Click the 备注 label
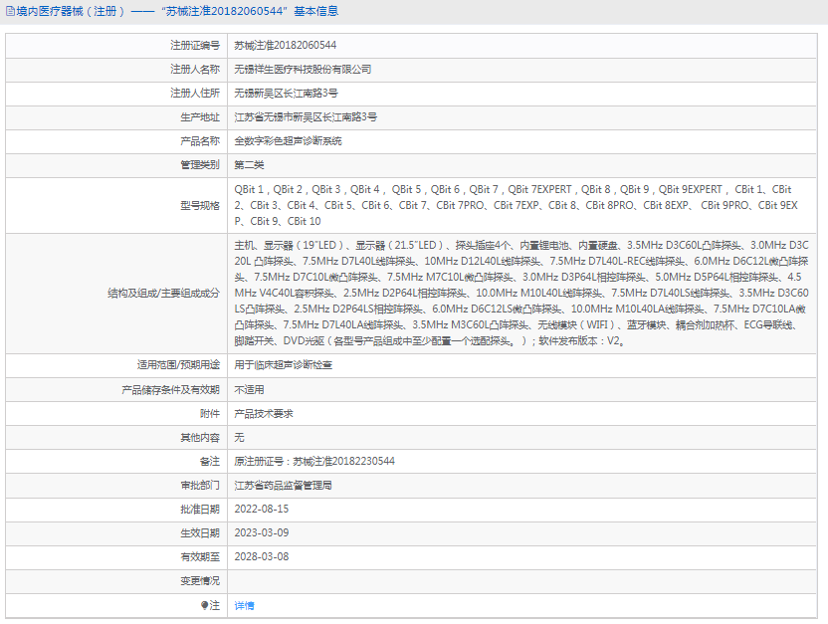The image size is (828, 624). tap(210, 462)
